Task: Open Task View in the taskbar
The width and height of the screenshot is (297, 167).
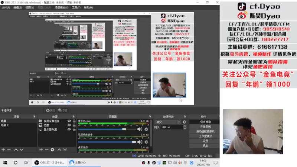Action: 26,163
